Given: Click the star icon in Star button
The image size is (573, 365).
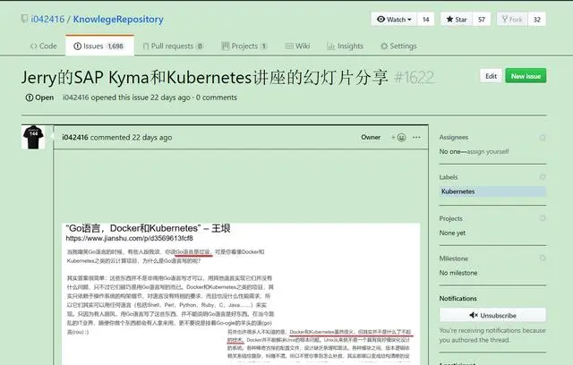Looking at the screenshot, I should click(x=449, y=19).
